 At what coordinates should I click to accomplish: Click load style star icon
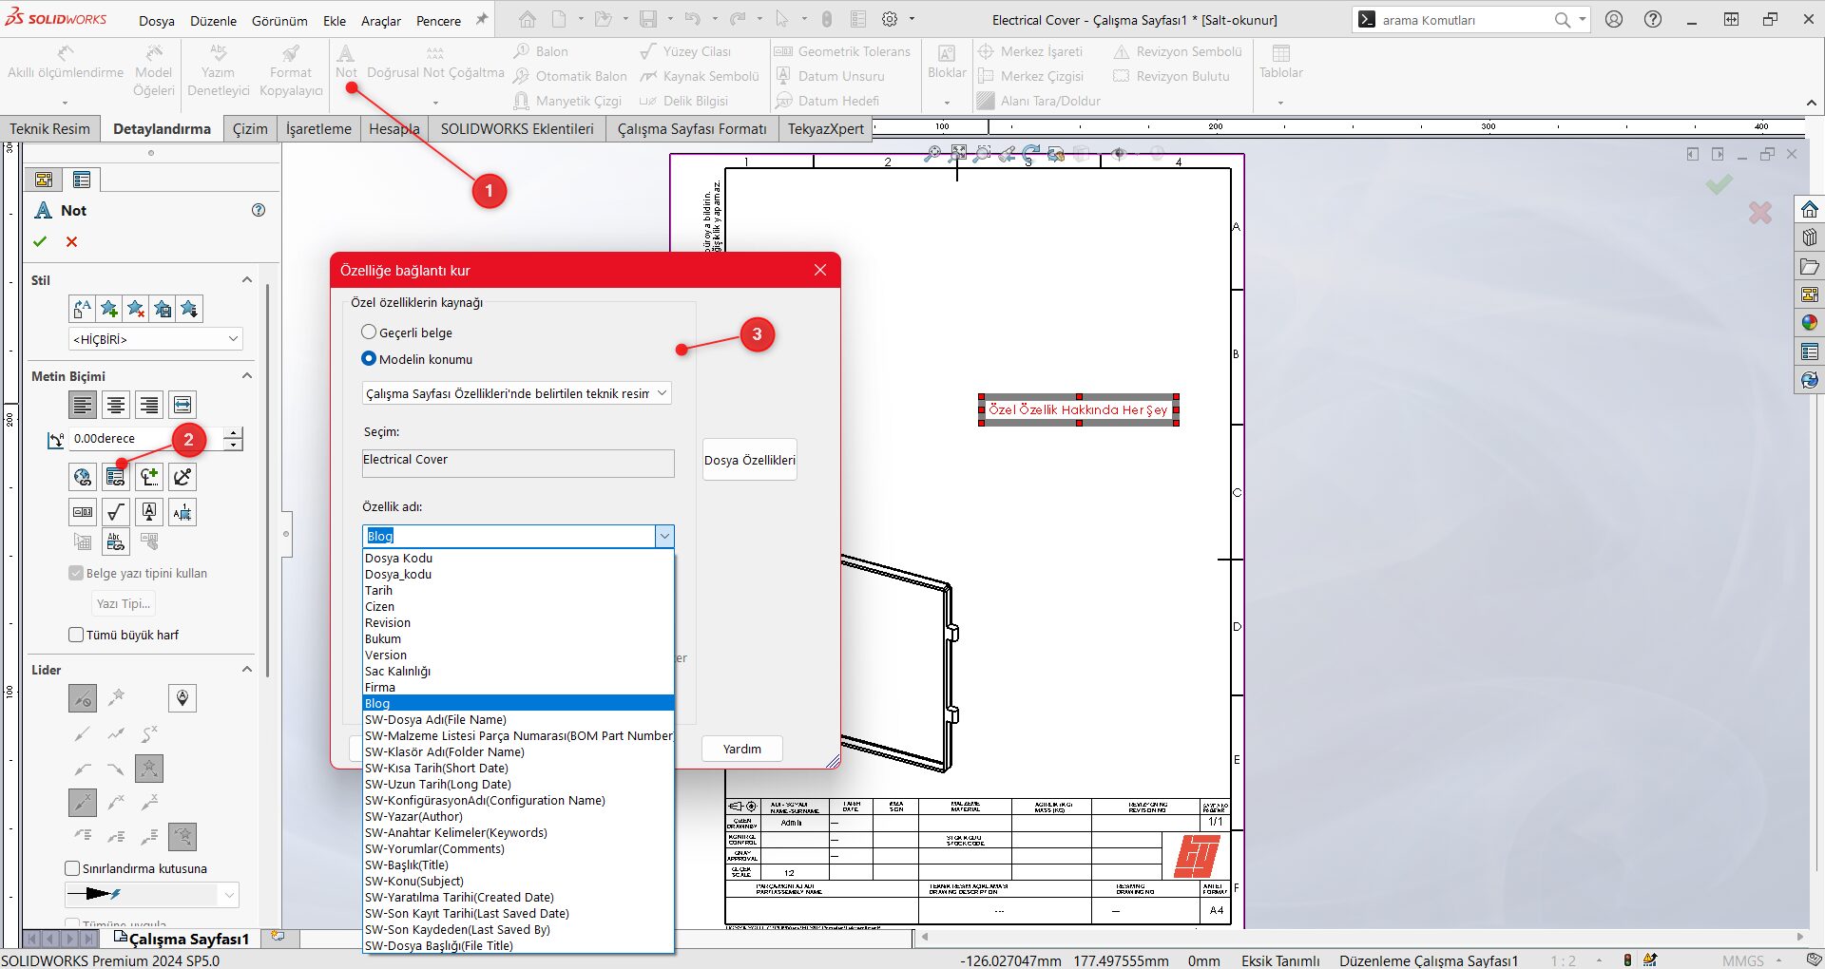pyautogui.click(x=189, y=309)
